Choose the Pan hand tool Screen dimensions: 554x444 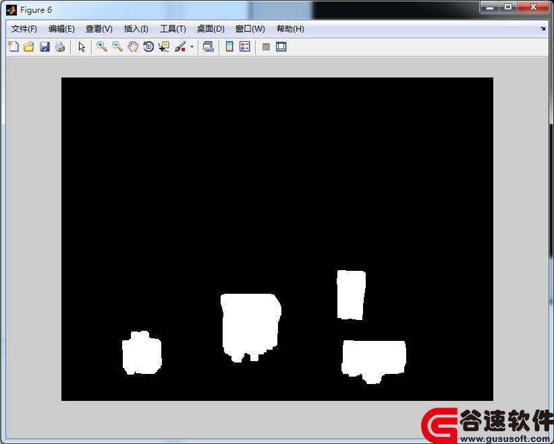tap(133, 46)
